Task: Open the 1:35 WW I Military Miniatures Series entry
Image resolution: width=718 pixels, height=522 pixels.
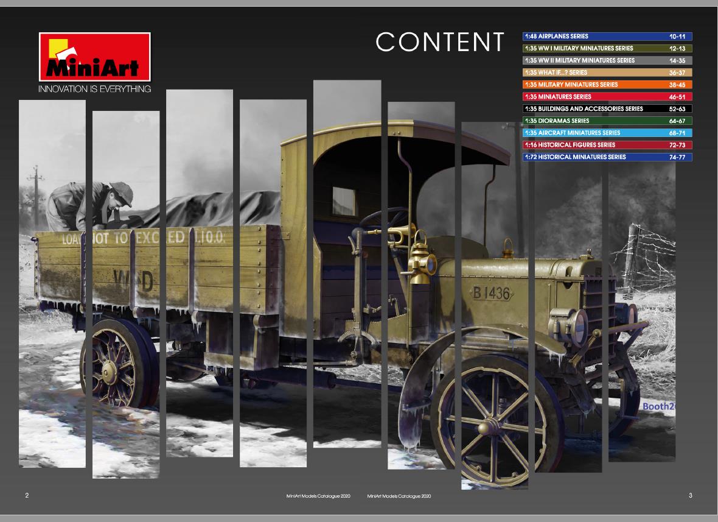Action: tap(607, 48)
